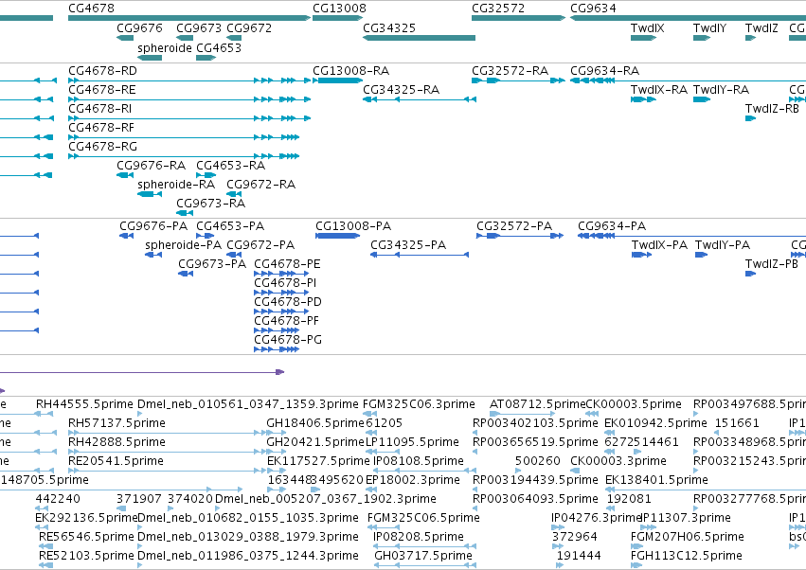Image resolution: width=806 pixels, height=570 pixels.
Task: Select the CG4678-RI transcript label
Action: (99, 109)
